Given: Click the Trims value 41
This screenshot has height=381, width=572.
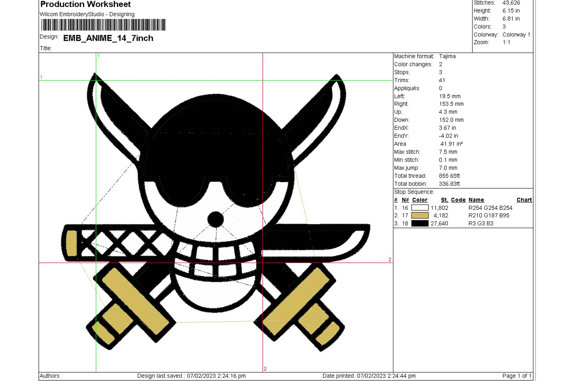Looking at the screenshot, I should pos(442,80).
